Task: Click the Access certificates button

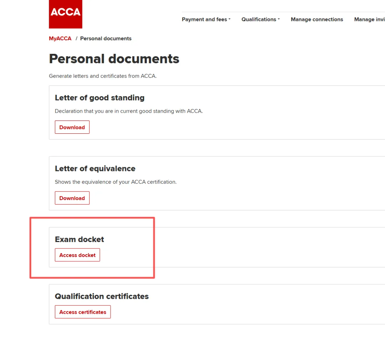Action: pos(83,312)
